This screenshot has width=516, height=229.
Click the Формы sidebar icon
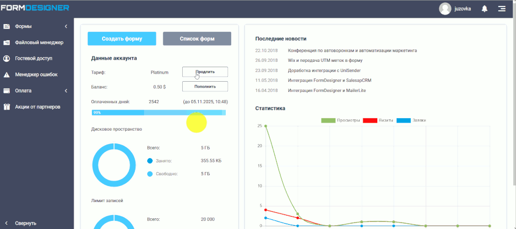[x=7, y=26]
